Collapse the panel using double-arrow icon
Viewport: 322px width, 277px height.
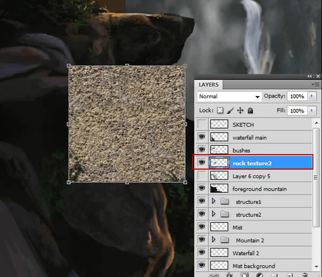(310, 76)
